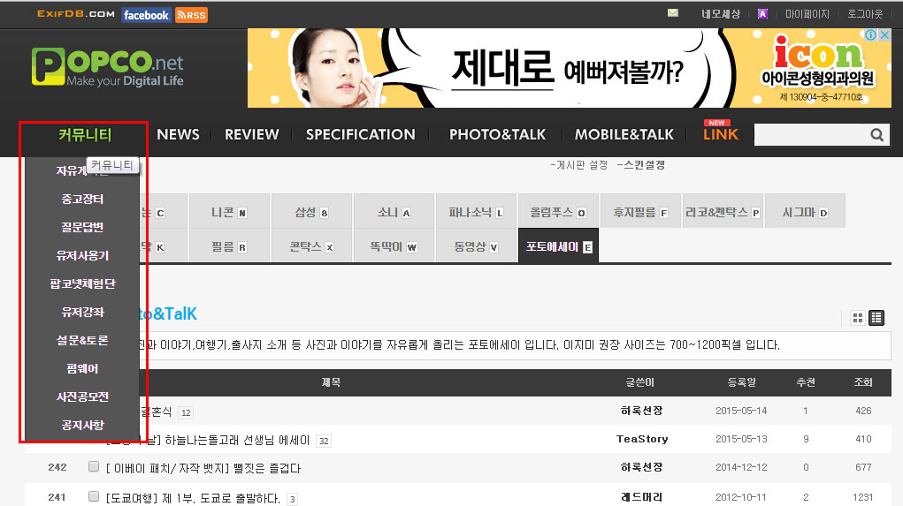
Task: Click the 로그아웃 link
Action: (865, 14)
